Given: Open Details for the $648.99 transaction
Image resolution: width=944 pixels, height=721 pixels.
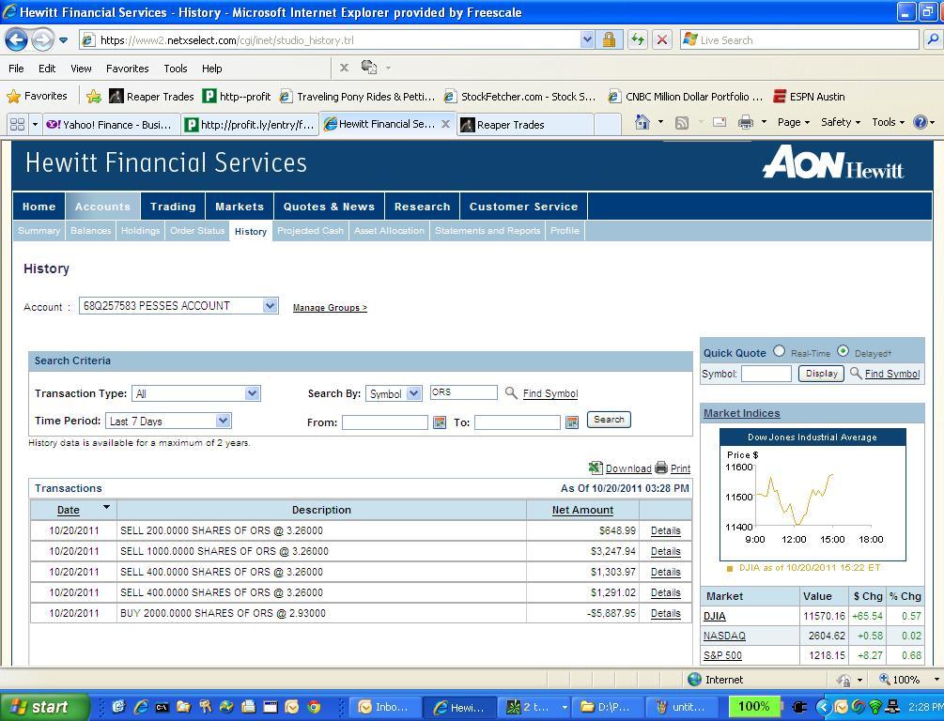Looking at the screenshot, I should (x=665, y=530).
